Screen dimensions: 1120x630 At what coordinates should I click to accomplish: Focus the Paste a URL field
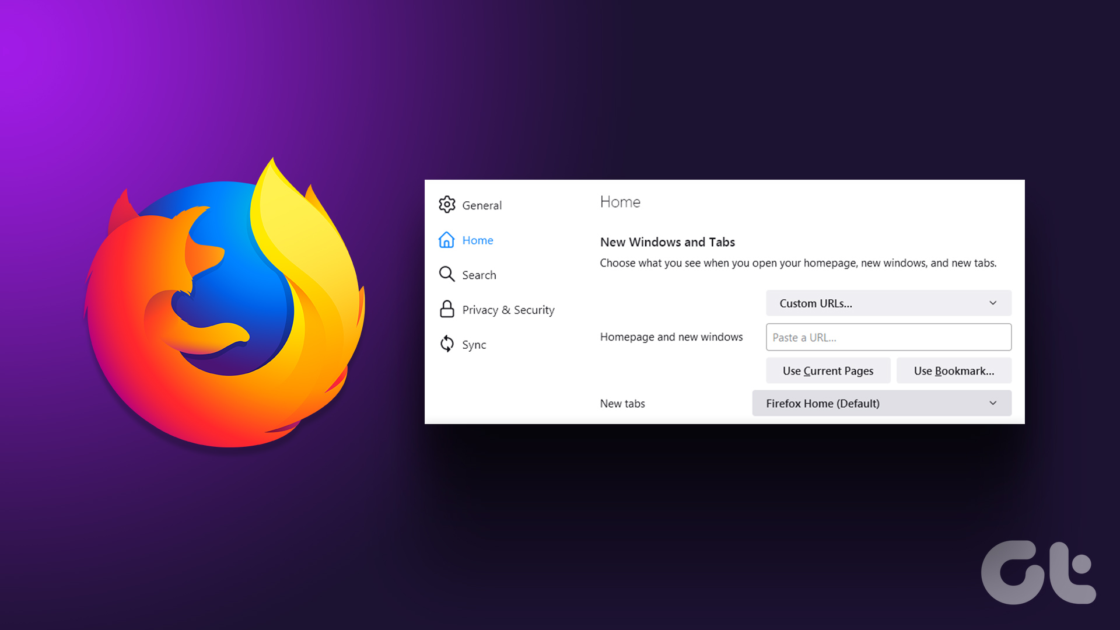pyautogui.click(x=888, y=337)
